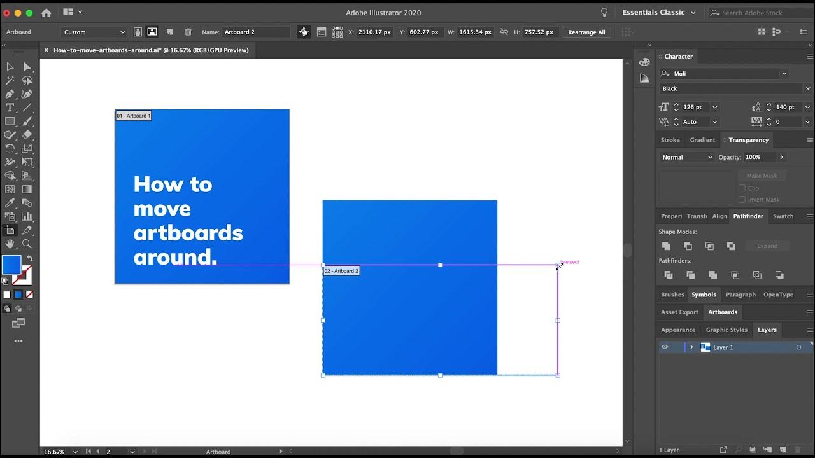This screenshot has width=815, height=458.
Task: Delete artboard with trash icon in control bar
Action: coord(188,32)
